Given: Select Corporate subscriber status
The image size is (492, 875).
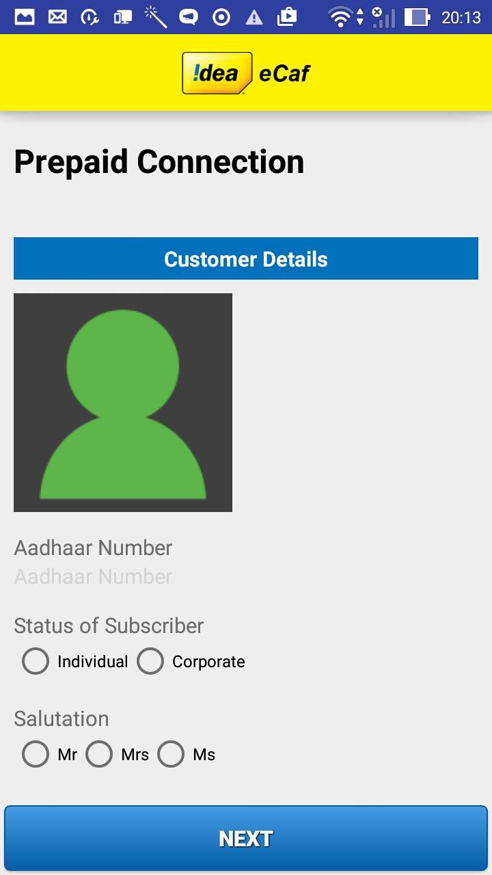Looking at the screenshot, I should click(x=150, y=661).
